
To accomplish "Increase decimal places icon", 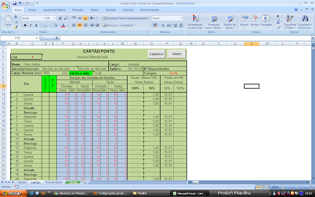I will 175,25.
